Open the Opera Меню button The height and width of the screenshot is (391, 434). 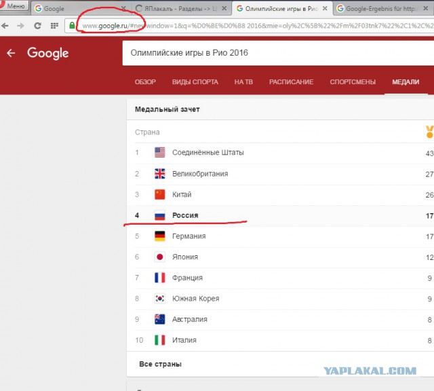coord(14,5)
